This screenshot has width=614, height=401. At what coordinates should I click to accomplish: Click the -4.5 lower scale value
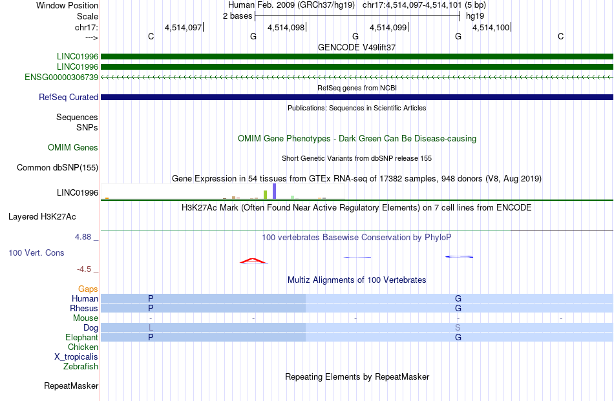[x=84, y=269]
